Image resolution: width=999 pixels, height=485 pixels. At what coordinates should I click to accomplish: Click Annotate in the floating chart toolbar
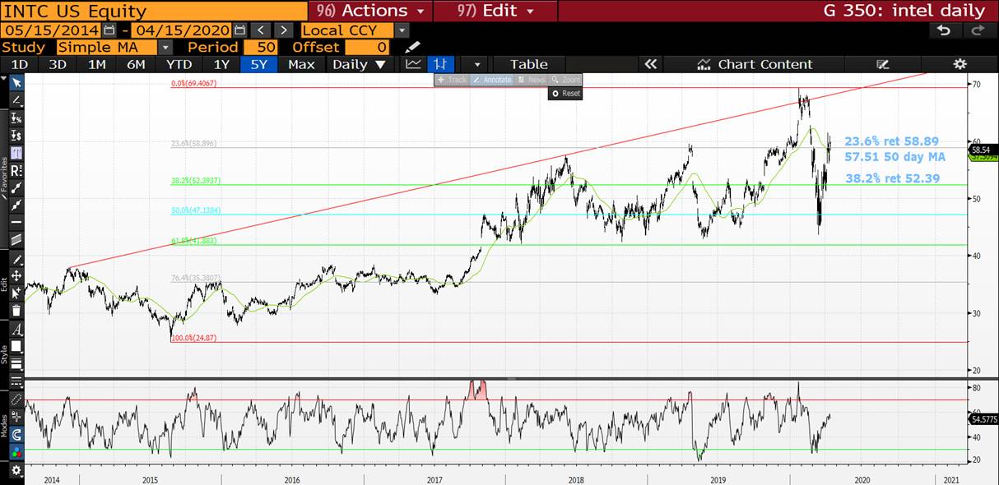point(491,80)
